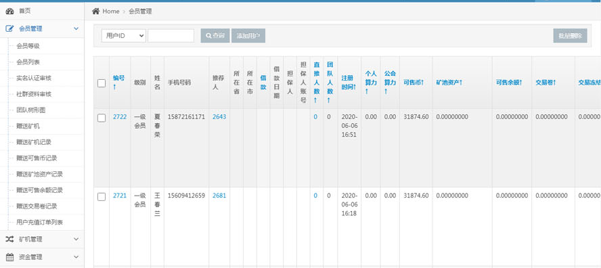Viewport: 601px width, 268px height.
Task: Click the dashboard icon beside 首页
Action: tap(9, 11)
